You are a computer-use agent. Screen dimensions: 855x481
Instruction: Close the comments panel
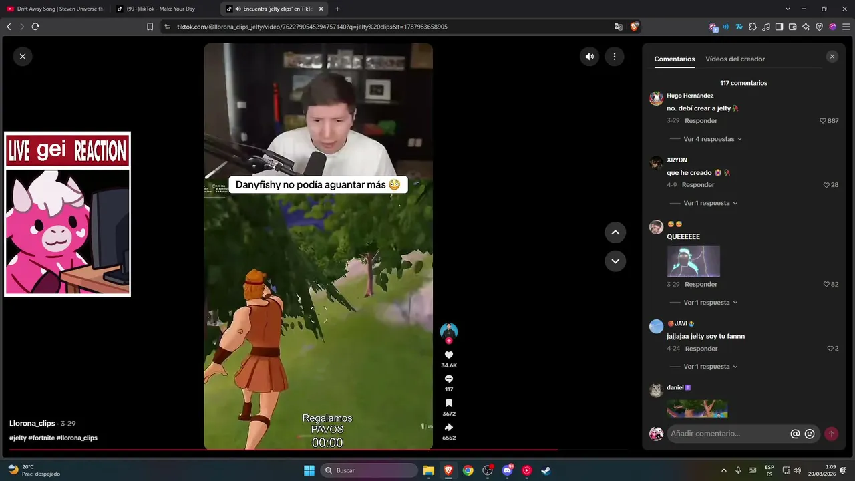(832, 57)
